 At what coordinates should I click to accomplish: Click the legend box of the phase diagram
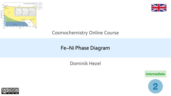click(39, 6)
